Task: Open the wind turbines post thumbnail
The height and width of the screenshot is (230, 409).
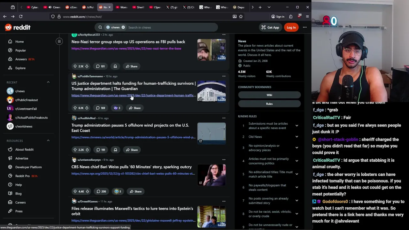Action: tap(211, 133)
